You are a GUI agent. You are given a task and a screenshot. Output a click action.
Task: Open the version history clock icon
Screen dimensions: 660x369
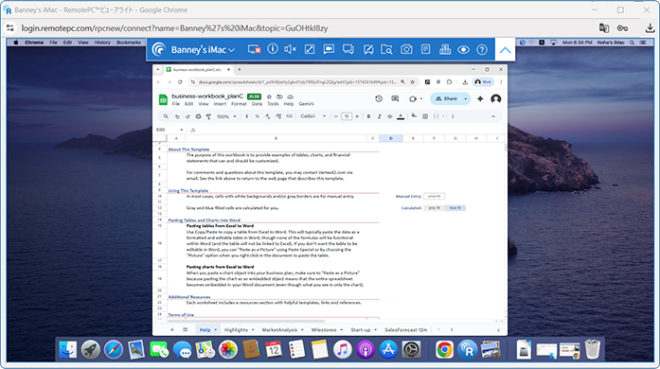coord(379,99)
